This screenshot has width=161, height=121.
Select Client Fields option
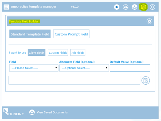point(37,52)
